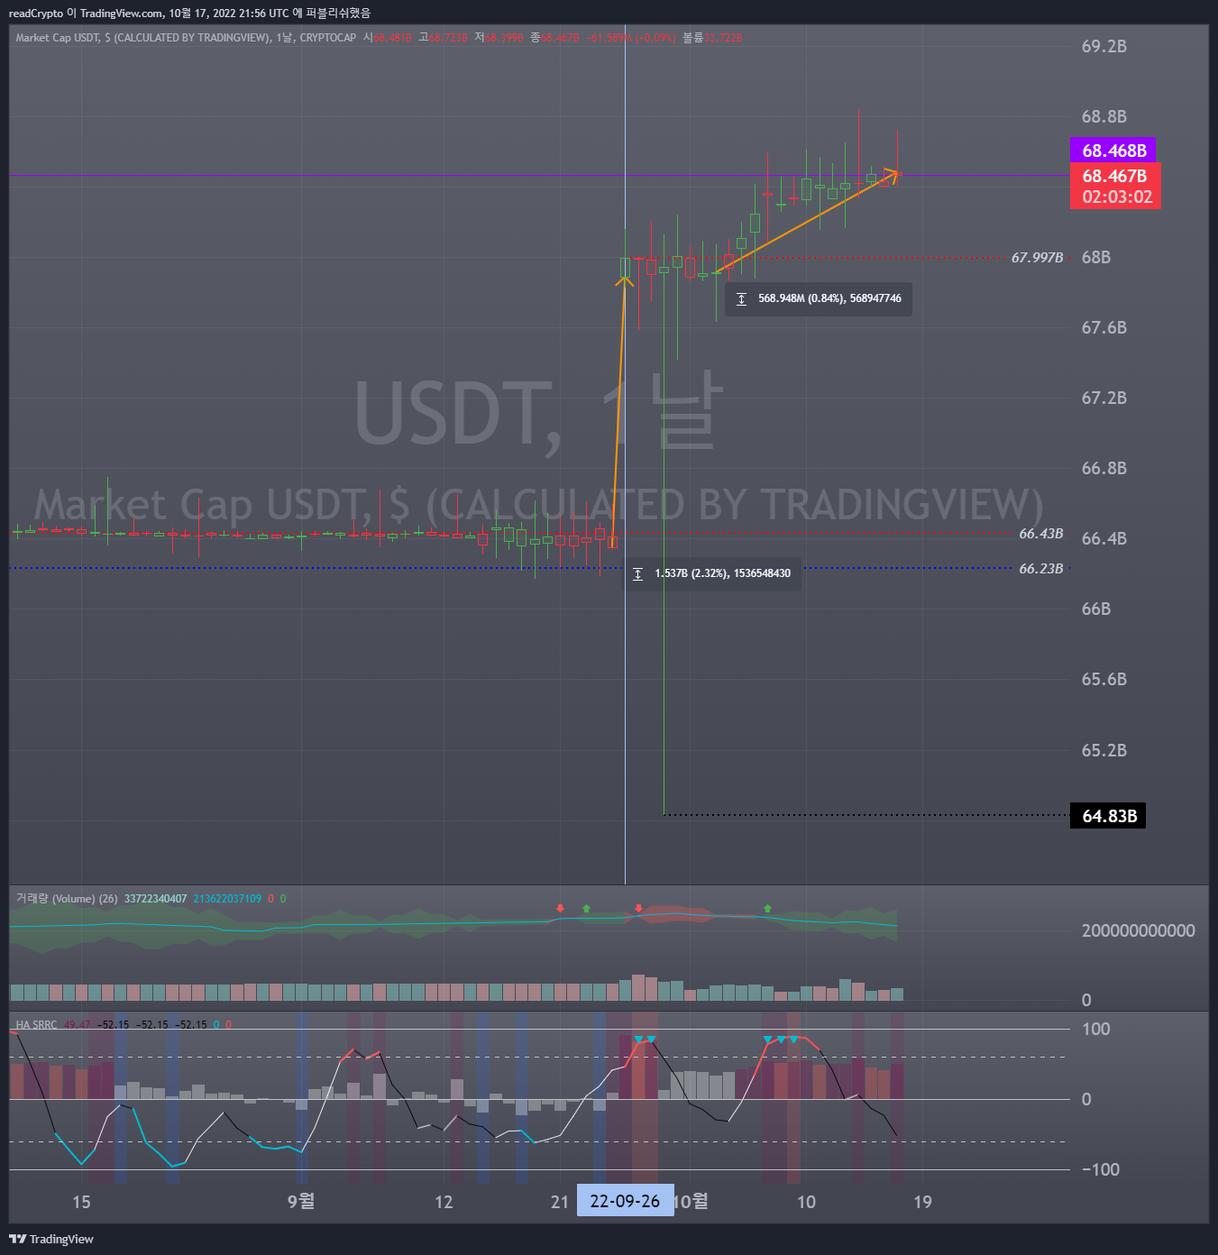The width and height of the screenshot is (1218, 1255).
Task: Click the 02:03:02 bar countdown timer
Action: [1117, 197]
